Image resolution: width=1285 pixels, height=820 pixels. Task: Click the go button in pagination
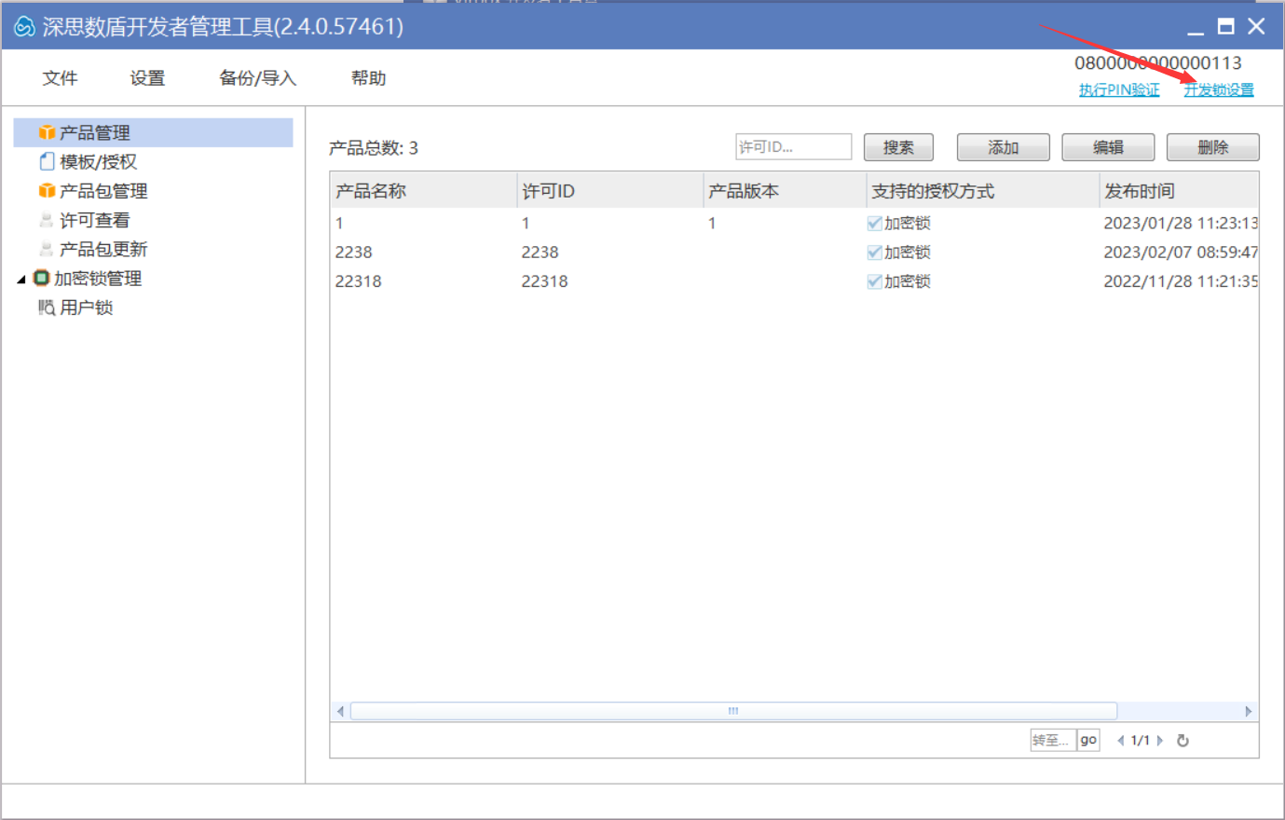click(x=1088, y=741)
